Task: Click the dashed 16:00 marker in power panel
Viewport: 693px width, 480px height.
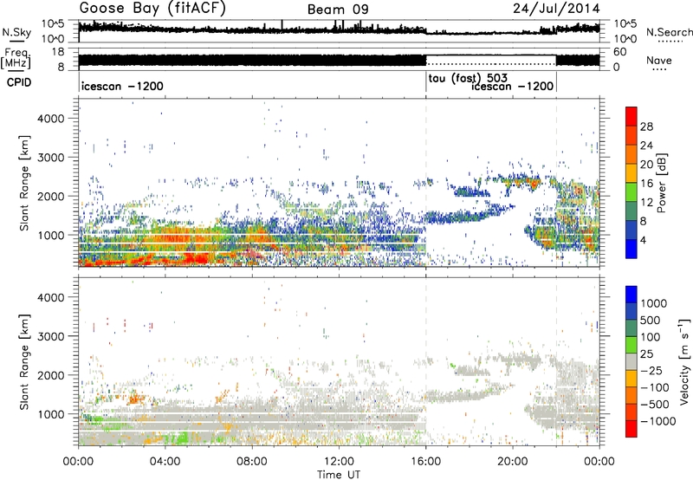Action: click(x=426, y=183)
